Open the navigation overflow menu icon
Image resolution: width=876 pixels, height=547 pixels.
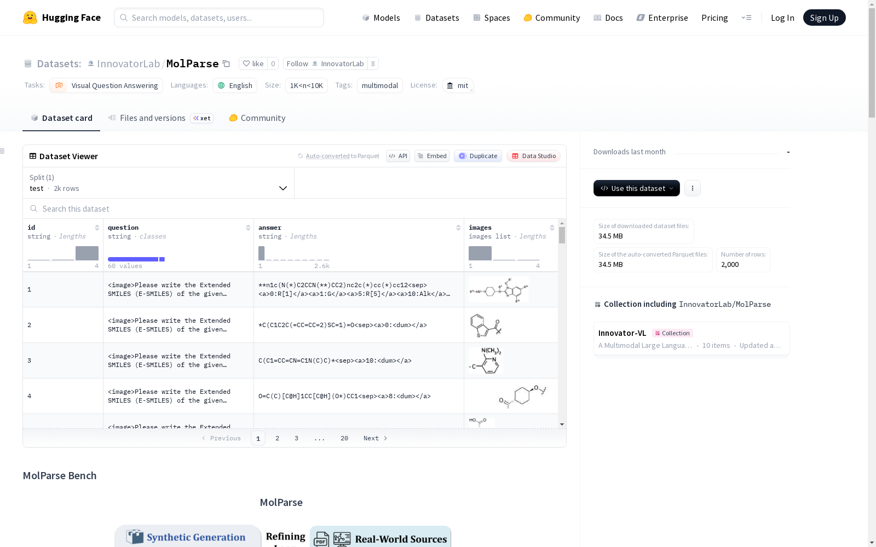pos(746,18)
